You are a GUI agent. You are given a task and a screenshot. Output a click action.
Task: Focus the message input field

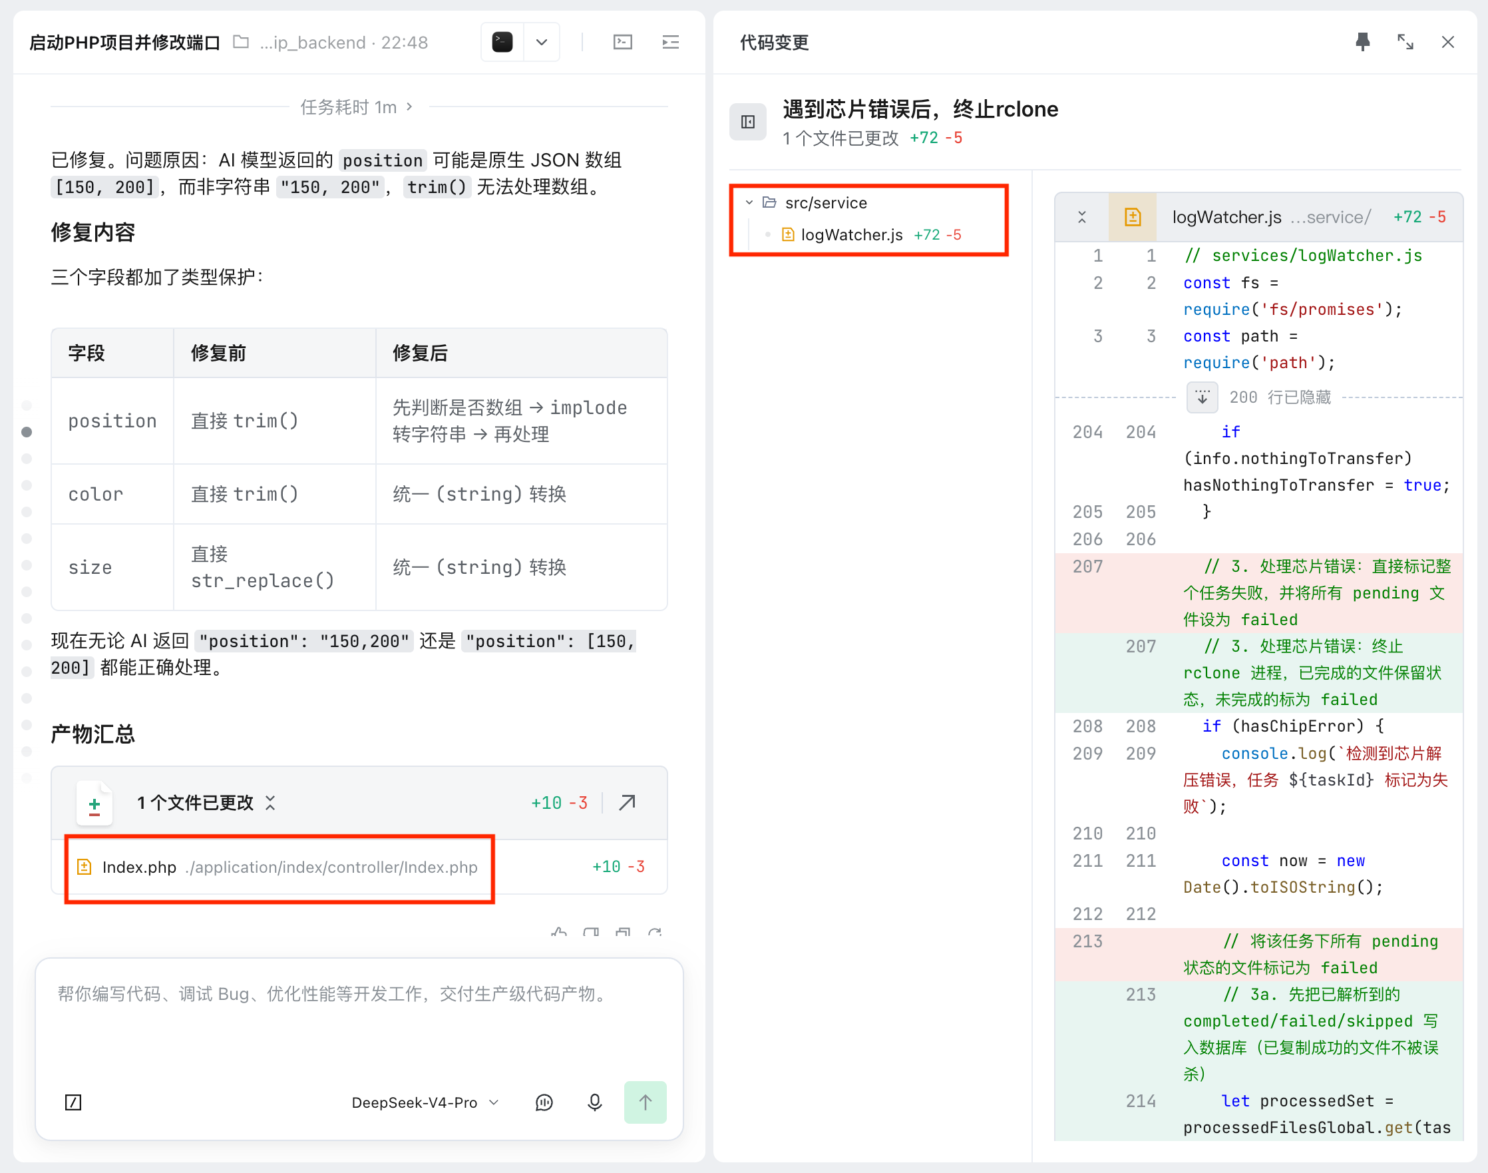pyautogui.click(x=358, y=1017)
